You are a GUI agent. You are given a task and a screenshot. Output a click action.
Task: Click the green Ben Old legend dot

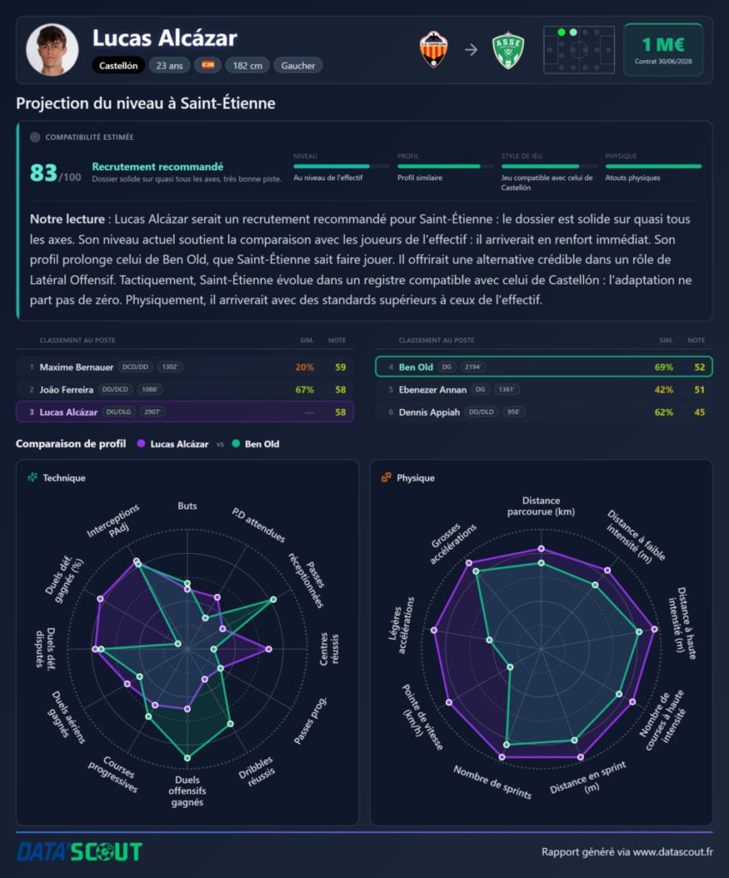point(236,443)
